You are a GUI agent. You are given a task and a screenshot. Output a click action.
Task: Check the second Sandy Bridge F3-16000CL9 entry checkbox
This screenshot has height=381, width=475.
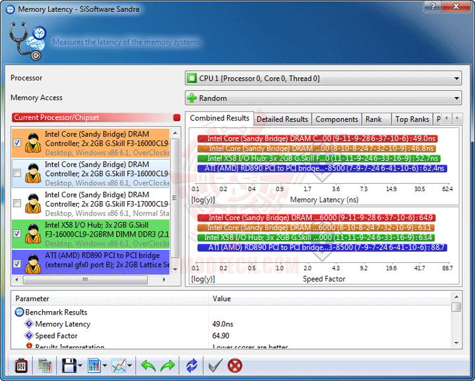tap(17, 173)
